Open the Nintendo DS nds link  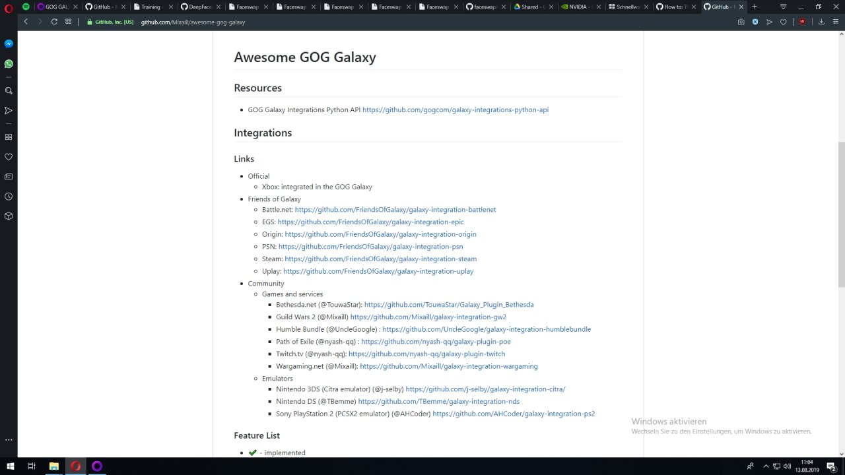tap(438, 402)
